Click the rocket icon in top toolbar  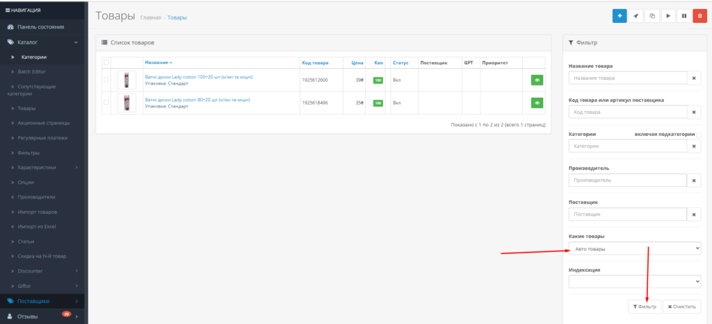click(636, 16)
